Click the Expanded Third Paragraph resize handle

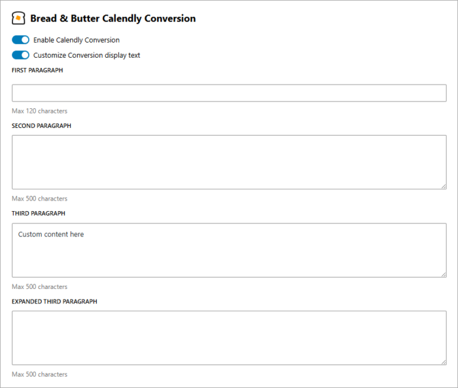(x=444, y=362)
